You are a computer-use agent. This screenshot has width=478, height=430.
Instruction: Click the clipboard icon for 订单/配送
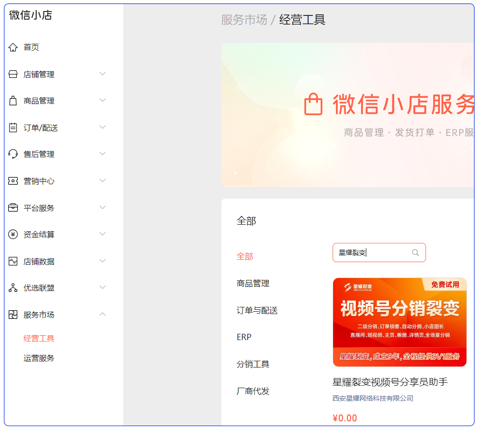tap(13, 127)
